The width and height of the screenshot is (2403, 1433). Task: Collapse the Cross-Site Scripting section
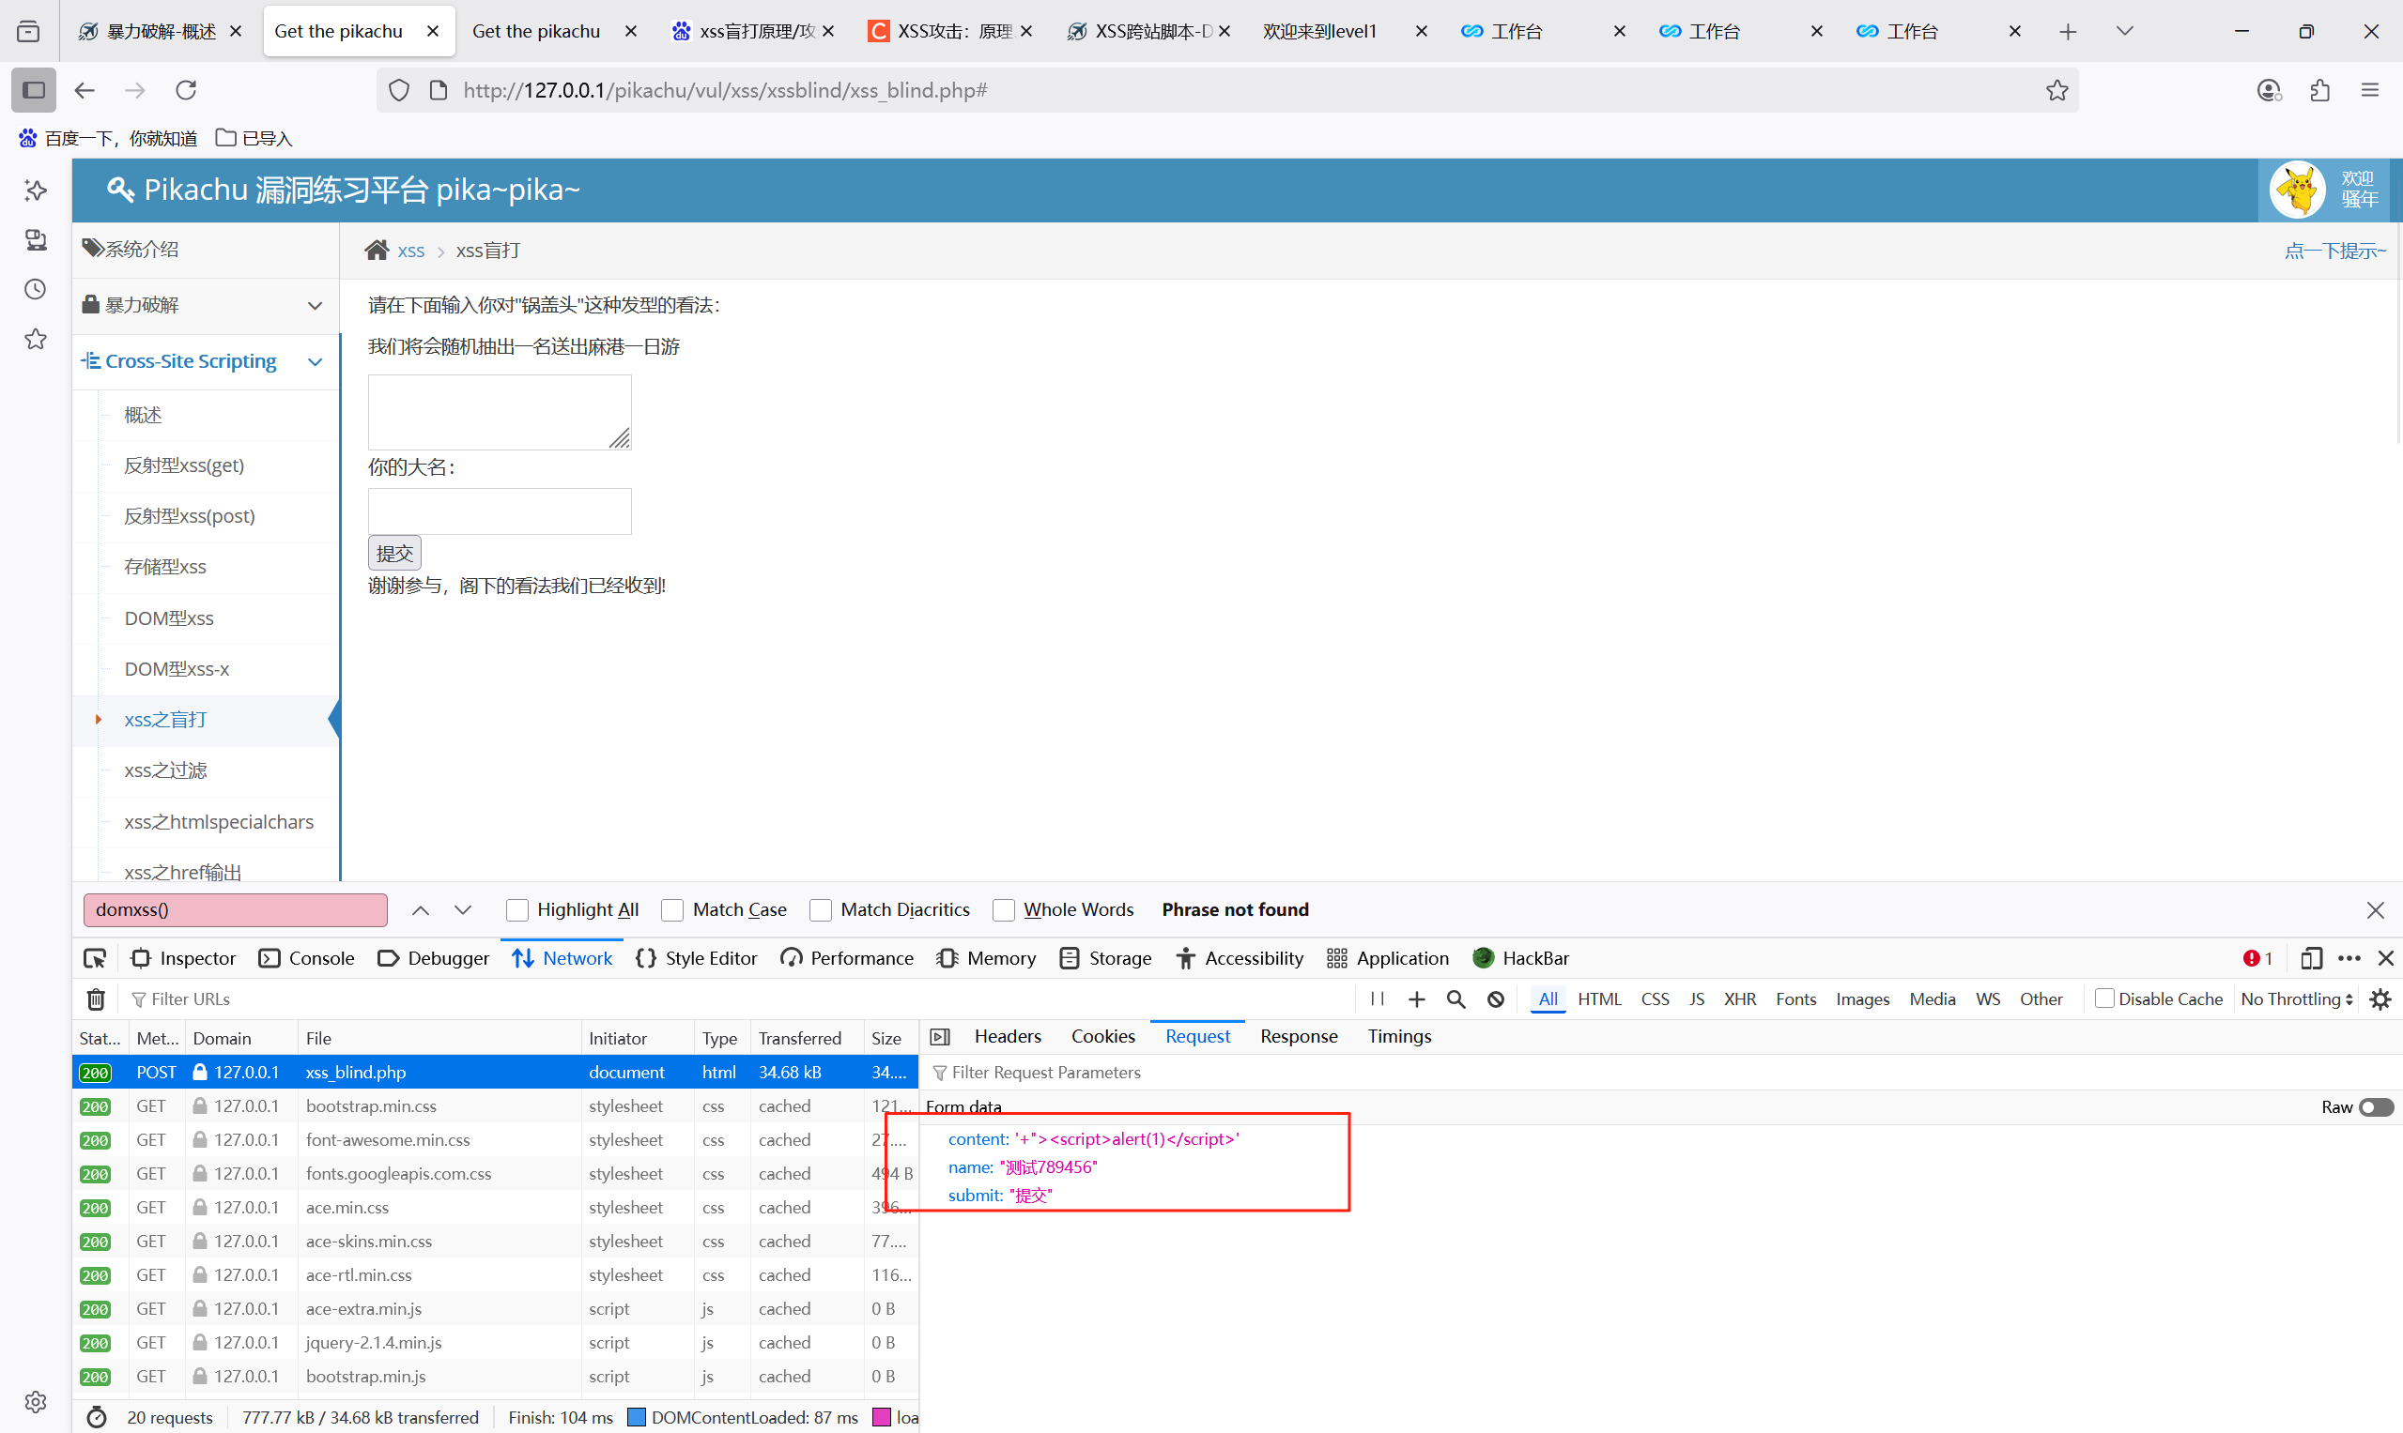click(x=206, y=361)
